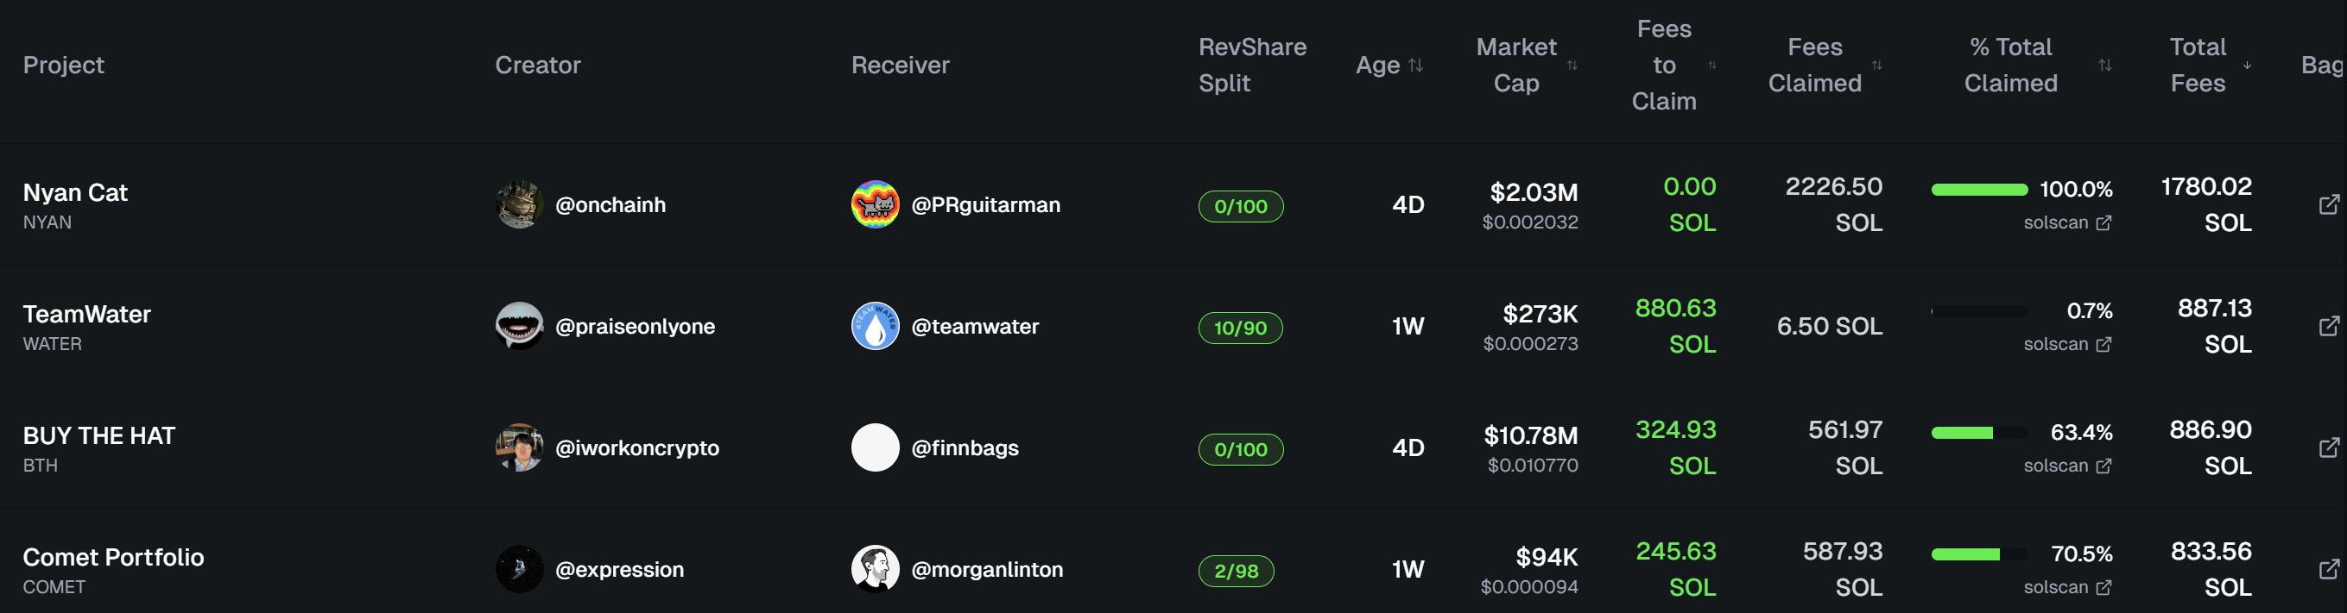Sort by Market Cap arrows
Viewport: 2347px width, 613px height.
(1572, 66)
